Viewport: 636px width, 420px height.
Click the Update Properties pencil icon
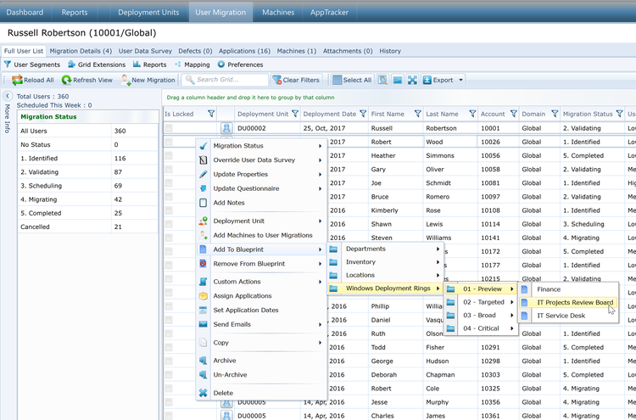coord(204,174)
